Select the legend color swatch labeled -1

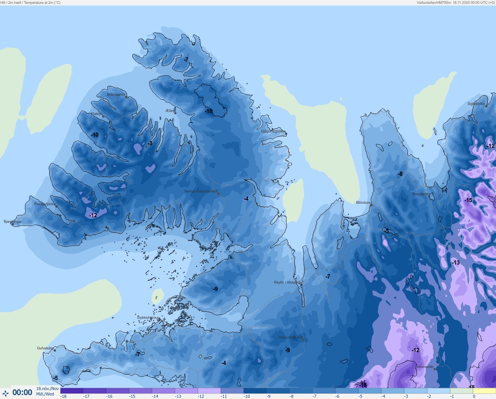pos(461,391)
